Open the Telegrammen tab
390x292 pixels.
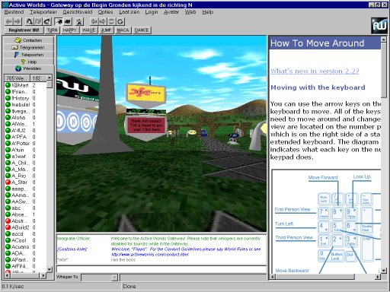28,47
